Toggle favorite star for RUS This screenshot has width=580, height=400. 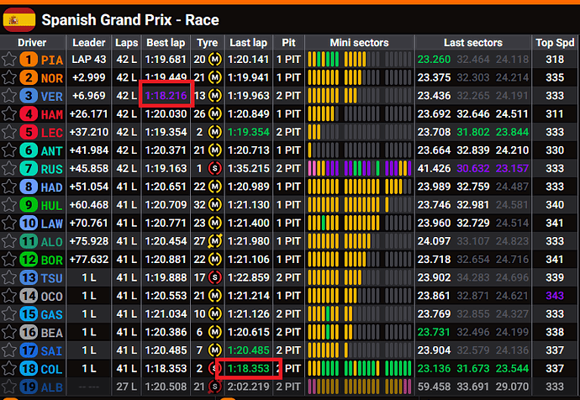(x=9, y=169)
